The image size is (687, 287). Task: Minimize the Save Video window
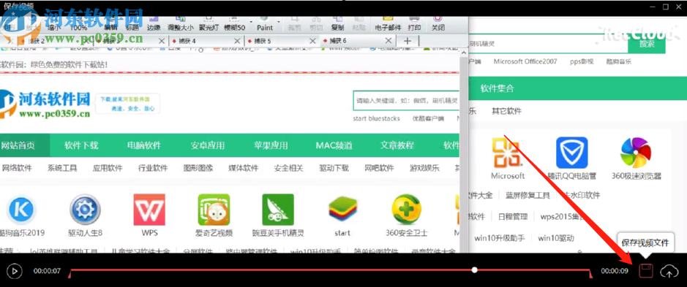tap(653, 7)
